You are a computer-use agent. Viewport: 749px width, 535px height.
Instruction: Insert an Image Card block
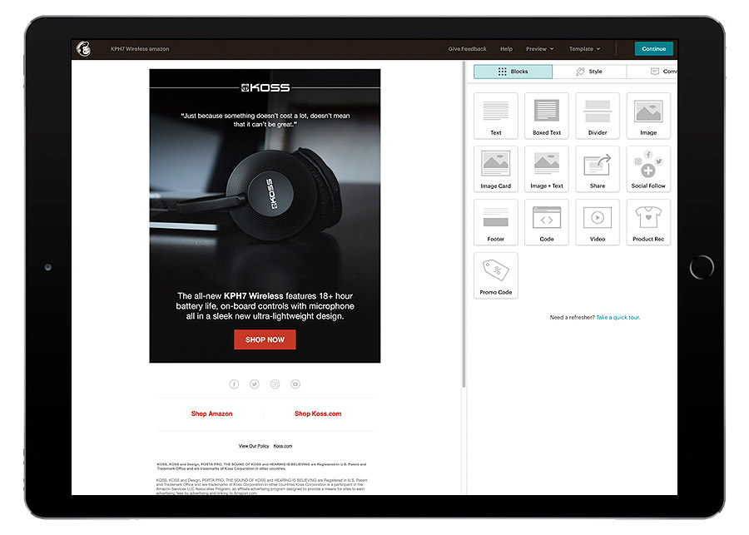[496, 169]
